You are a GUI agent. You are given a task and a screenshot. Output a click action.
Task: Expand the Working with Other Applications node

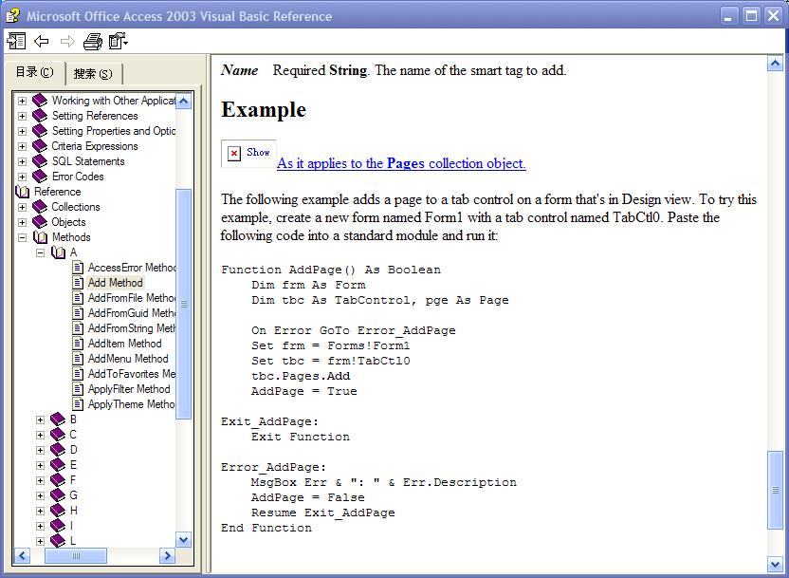[22, 101]
